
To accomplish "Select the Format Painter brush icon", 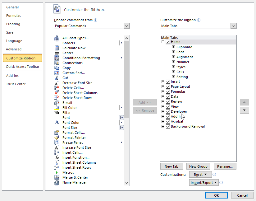I will point(57,138).
